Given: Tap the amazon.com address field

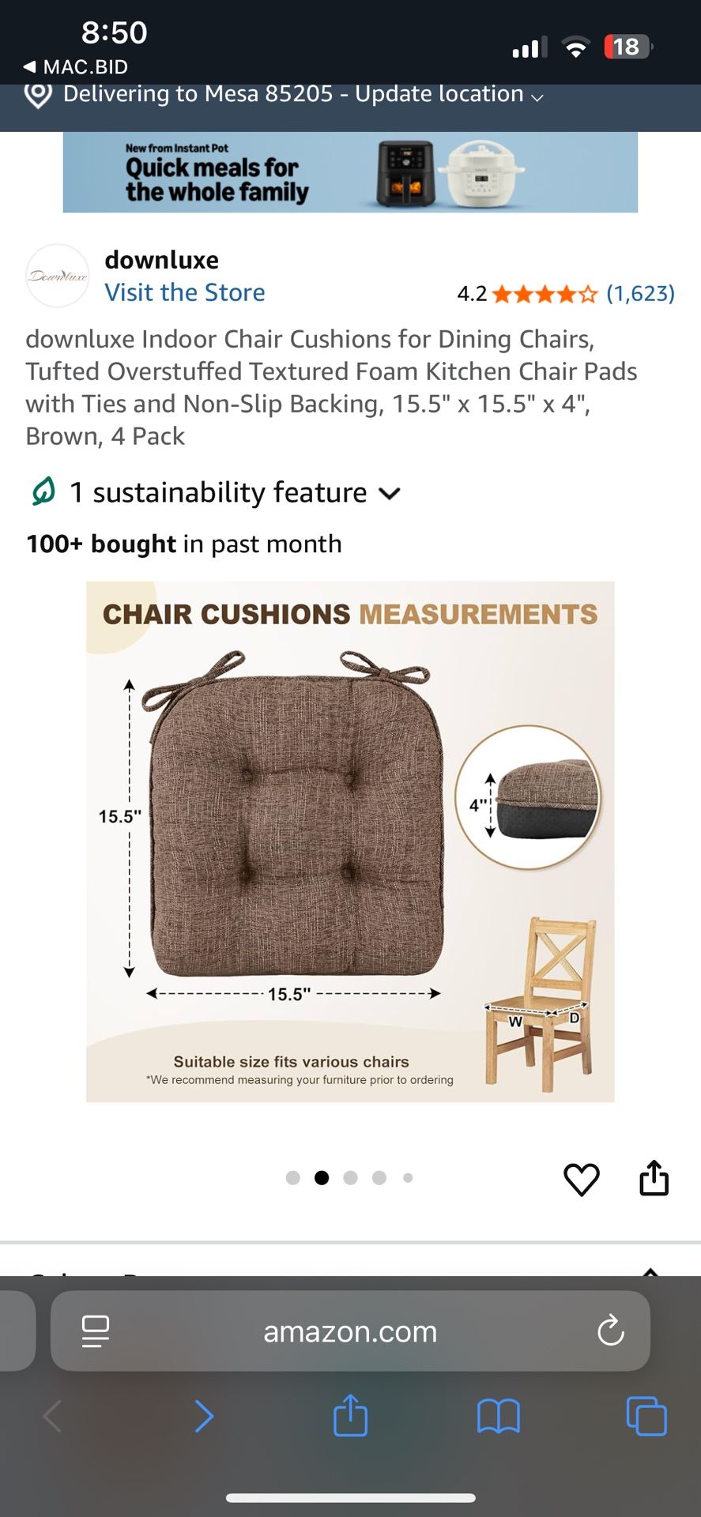Looking at the screenshot, I should point(350,1331).
